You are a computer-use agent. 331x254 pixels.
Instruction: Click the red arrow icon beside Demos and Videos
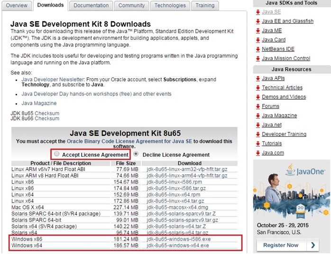[x=258, y=97]
